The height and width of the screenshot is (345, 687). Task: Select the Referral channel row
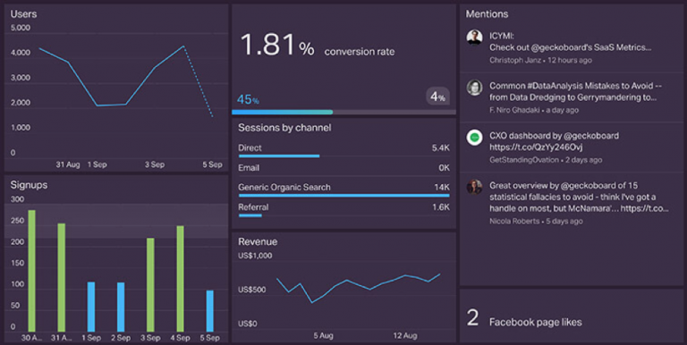click(343, 209)
